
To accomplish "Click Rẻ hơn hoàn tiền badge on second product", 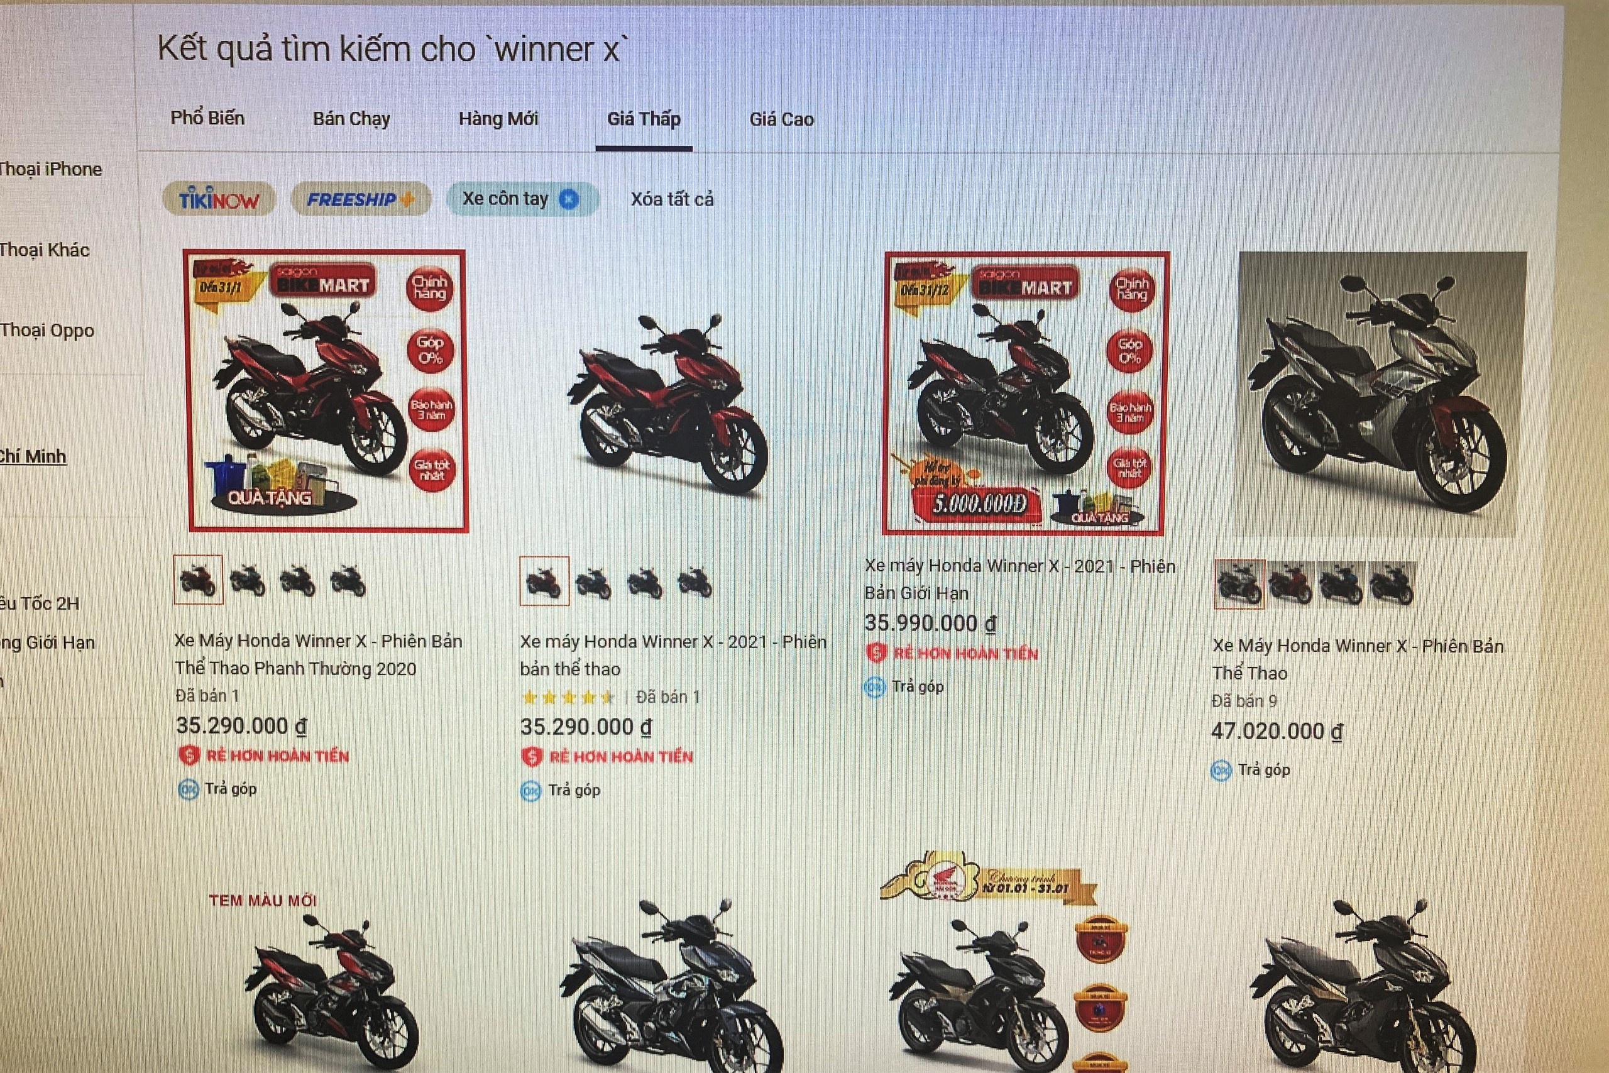I will [607, 757].
